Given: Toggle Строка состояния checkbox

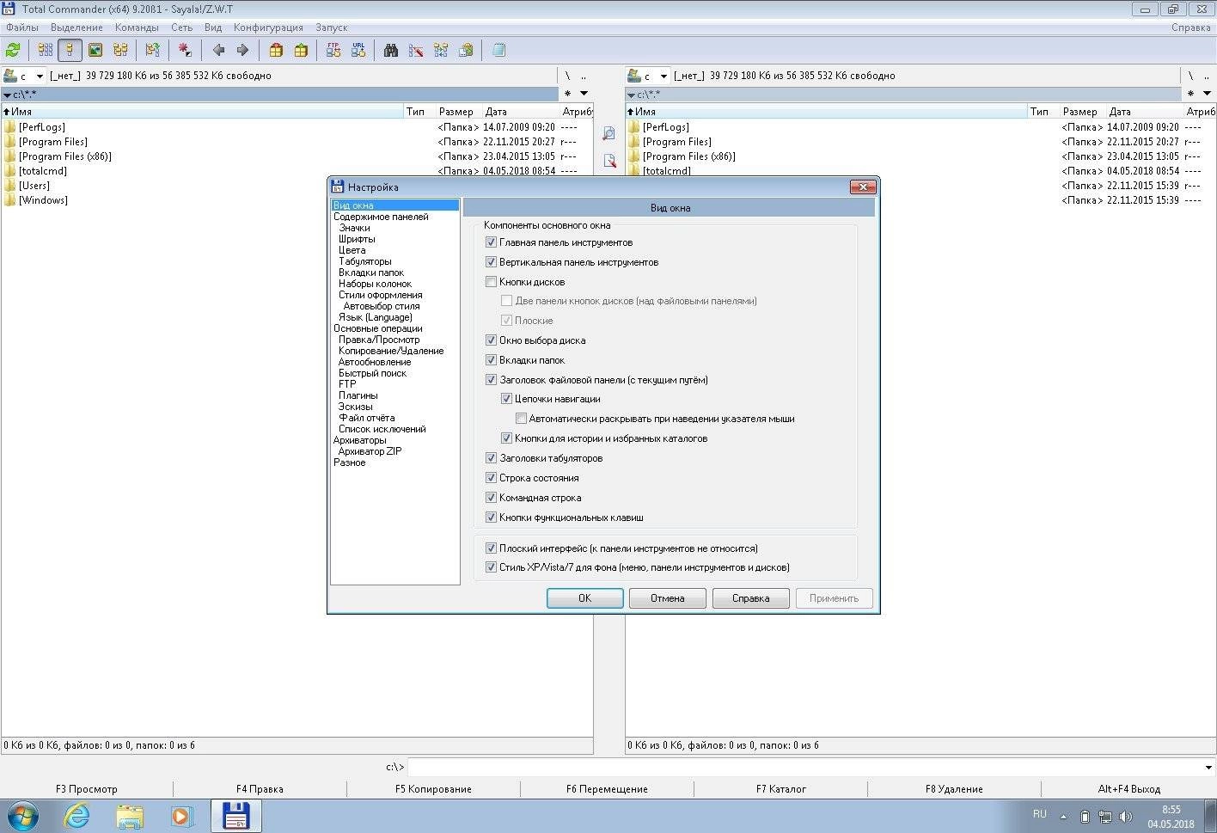Looking at the screenshot, I should click(x=492, y=478).
